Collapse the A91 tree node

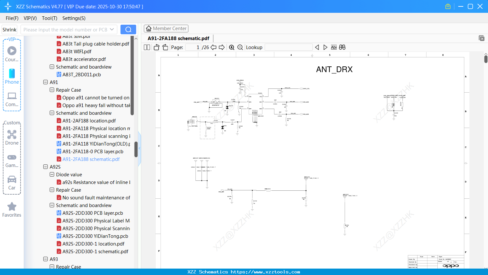45,82
